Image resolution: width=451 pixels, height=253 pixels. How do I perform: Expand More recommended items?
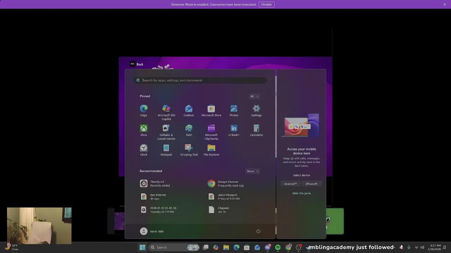point(253,171)
